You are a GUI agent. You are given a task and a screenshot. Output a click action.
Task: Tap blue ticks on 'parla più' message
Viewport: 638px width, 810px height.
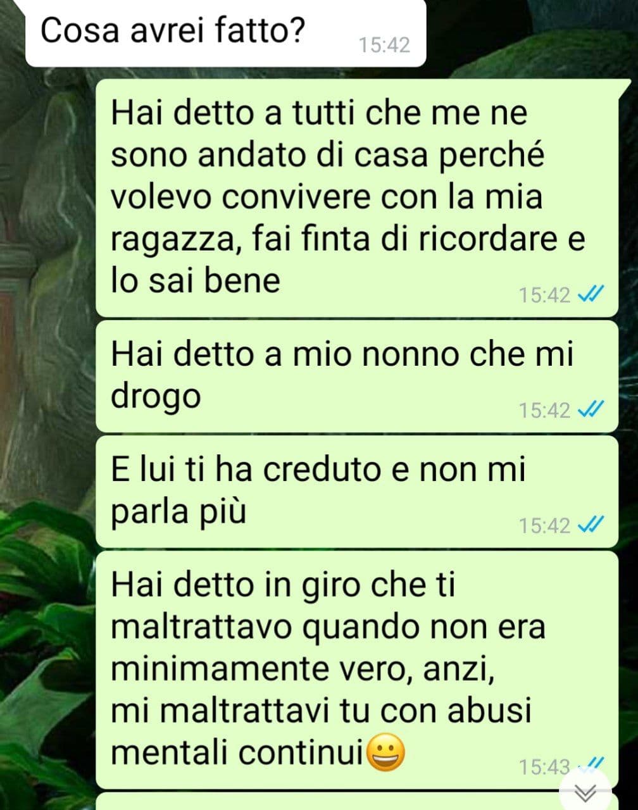pyautogui.click(x=591, y=525)
